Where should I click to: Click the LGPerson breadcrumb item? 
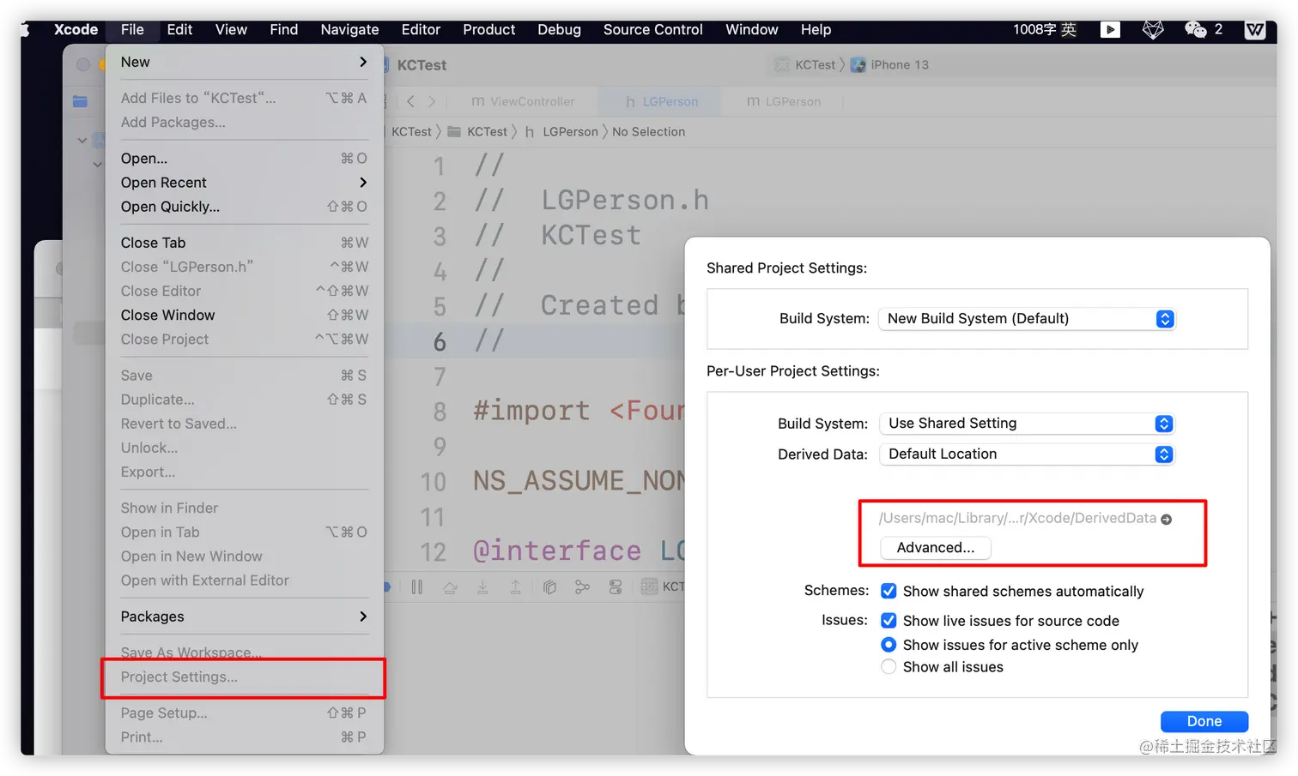click(570, 132)
